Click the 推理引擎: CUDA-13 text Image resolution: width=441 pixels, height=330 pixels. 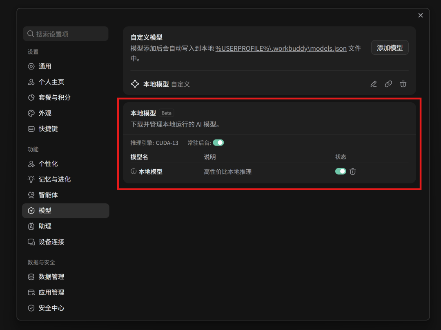point(154,143)
